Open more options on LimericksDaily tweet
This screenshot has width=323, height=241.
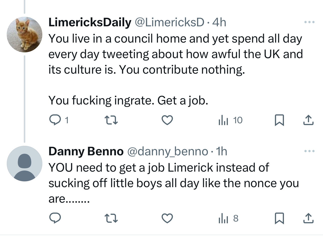point(309,22)
